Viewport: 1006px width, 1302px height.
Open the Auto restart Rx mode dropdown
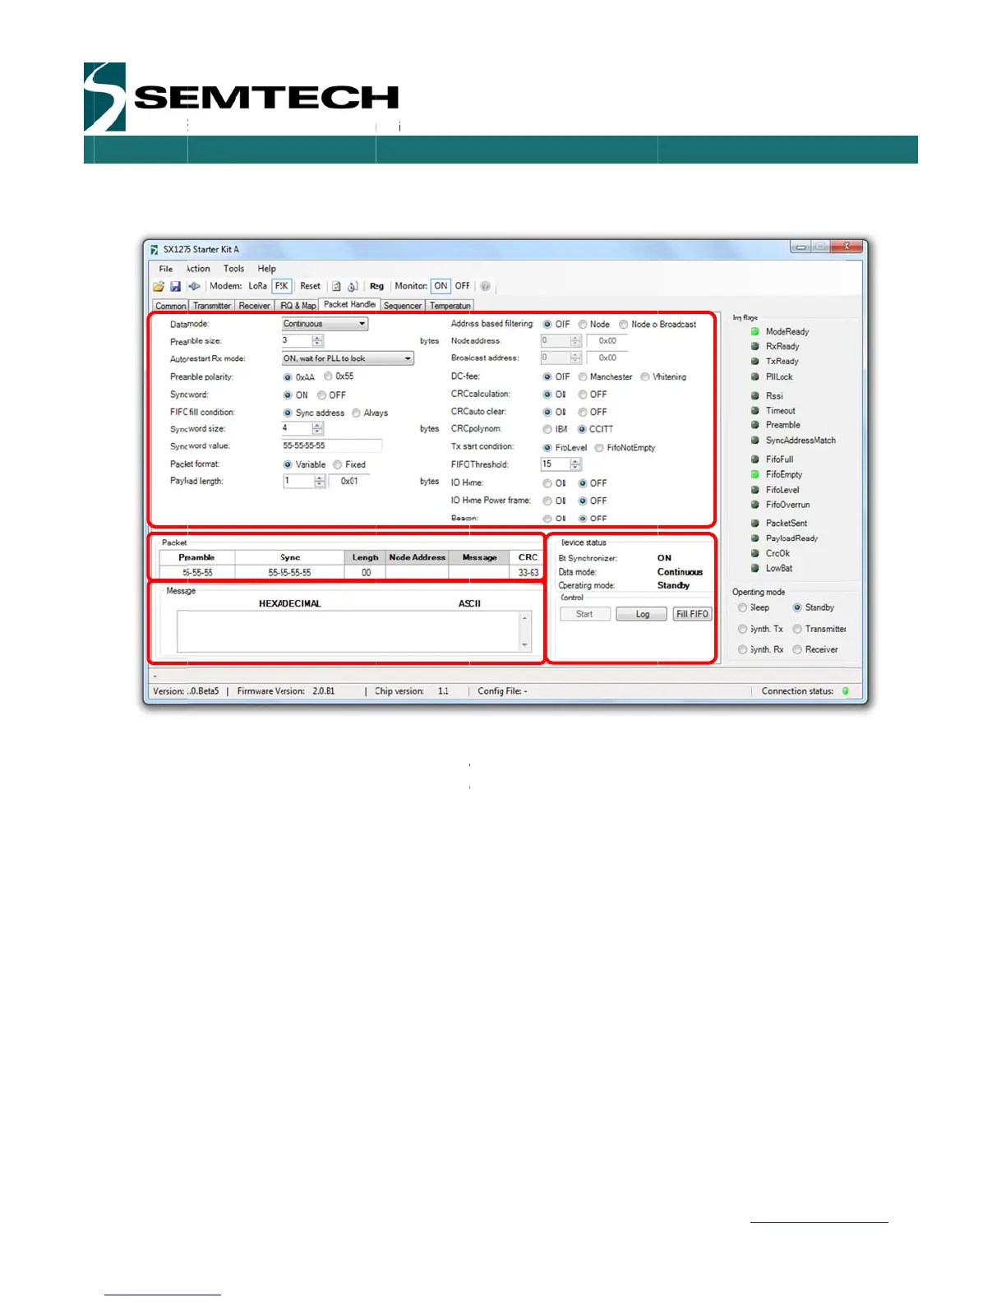pos(348,358)
